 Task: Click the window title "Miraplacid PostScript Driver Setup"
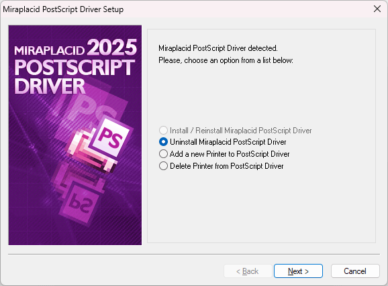(x=63, y=9)
